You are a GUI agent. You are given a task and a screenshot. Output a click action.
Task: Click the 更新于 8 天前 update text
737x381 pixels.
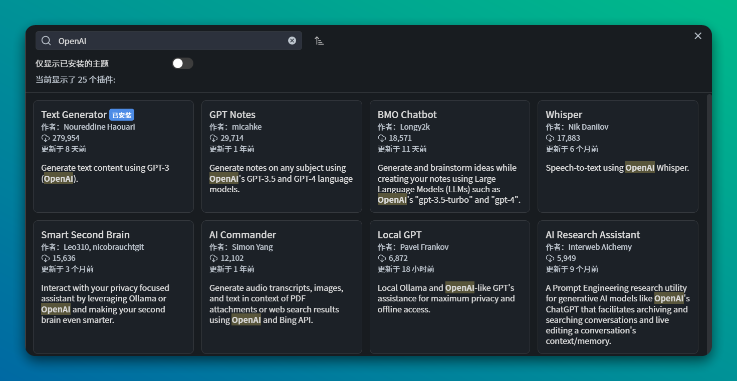pyautogui.click(x=64, y=149)
